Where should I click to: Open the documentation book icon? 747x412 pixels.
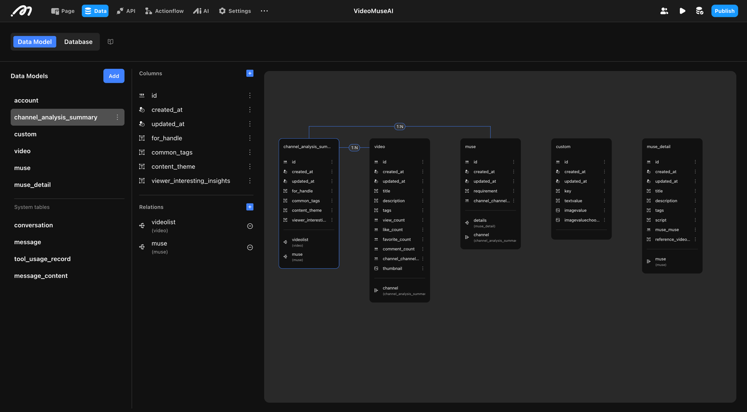click(110, 42)
